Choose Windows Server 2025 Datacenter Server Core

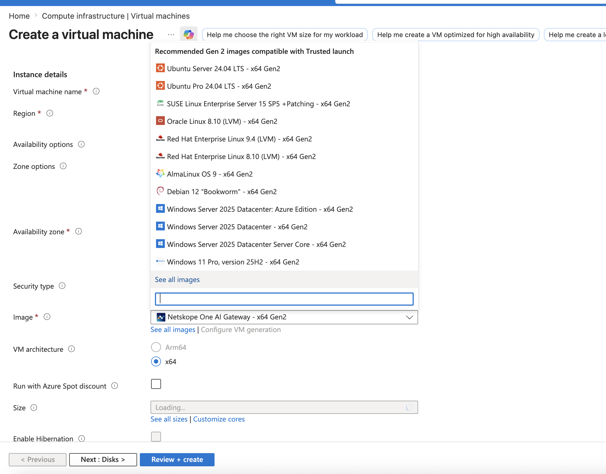click(x=284, y=244)
